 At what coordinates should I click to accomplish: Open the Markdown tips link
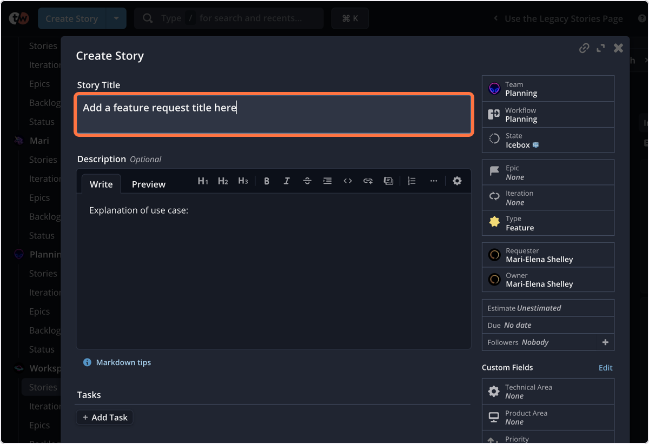[123, 362]
